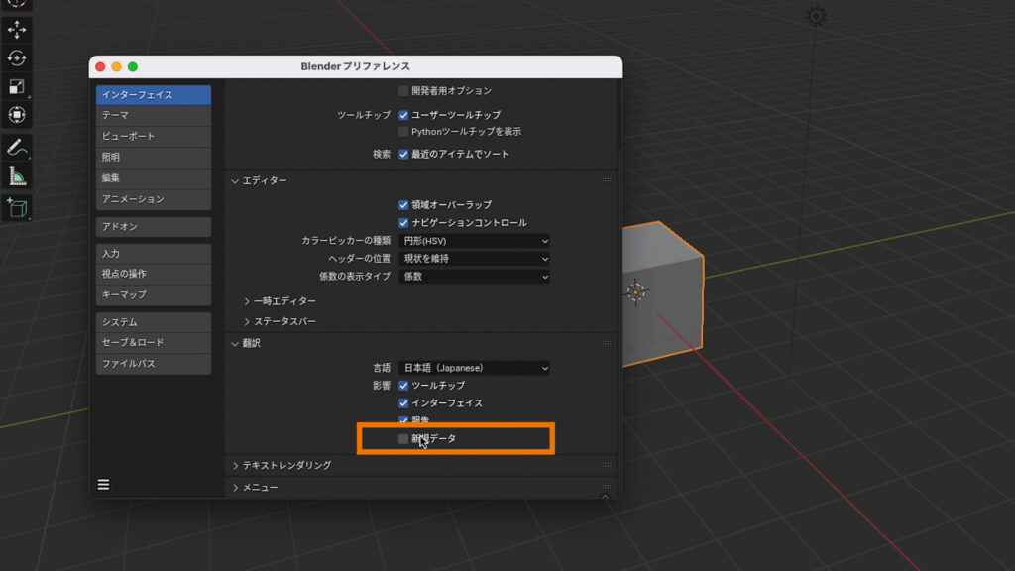Select the Annotate pencil tool
This screenshot has height=571, width=1015.
(x=17, y=148)
